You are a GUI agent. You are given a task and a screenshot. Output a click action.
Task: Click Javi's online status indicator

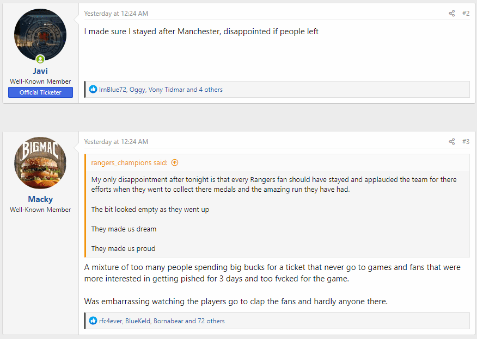40,59
